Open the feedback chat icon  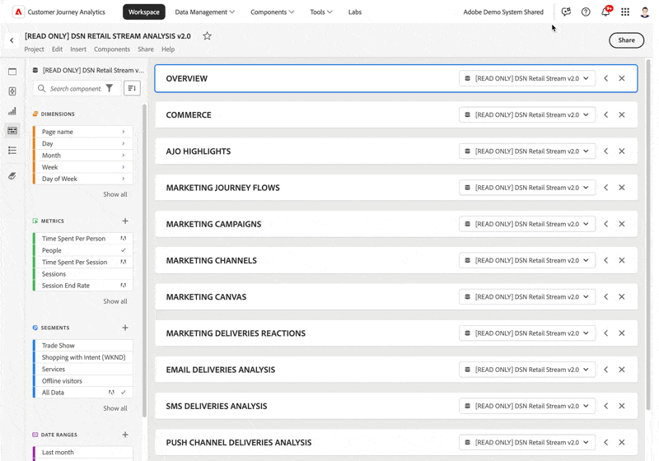pos(566,12)
